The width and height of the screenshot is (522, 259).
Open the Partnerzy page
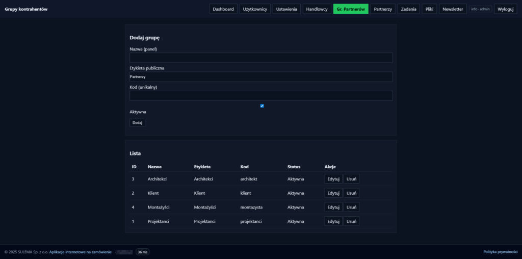point(383,9)
